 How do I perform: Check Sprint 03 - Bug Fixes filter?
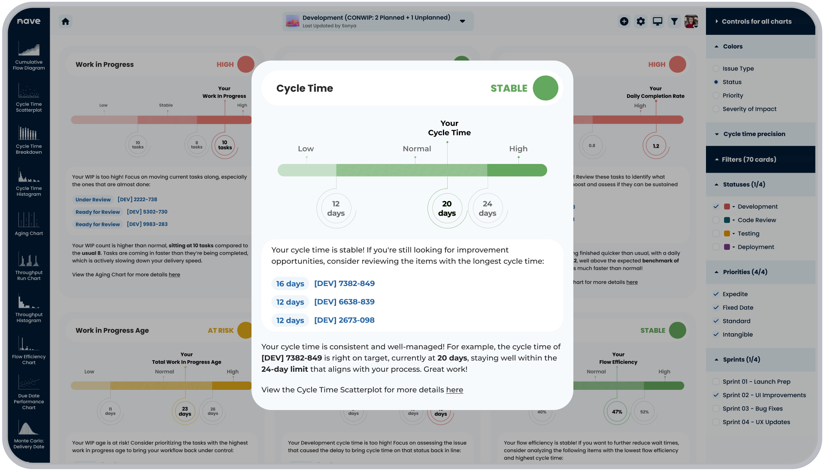tap(716, 408)
